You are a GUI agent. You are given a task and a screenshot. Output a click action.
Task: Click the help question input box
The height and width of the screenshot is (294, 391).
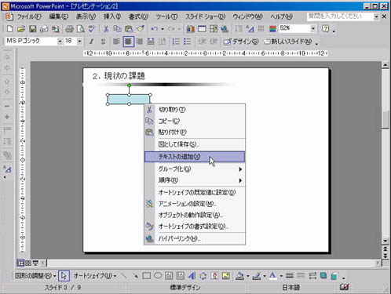tap(340, 16)
